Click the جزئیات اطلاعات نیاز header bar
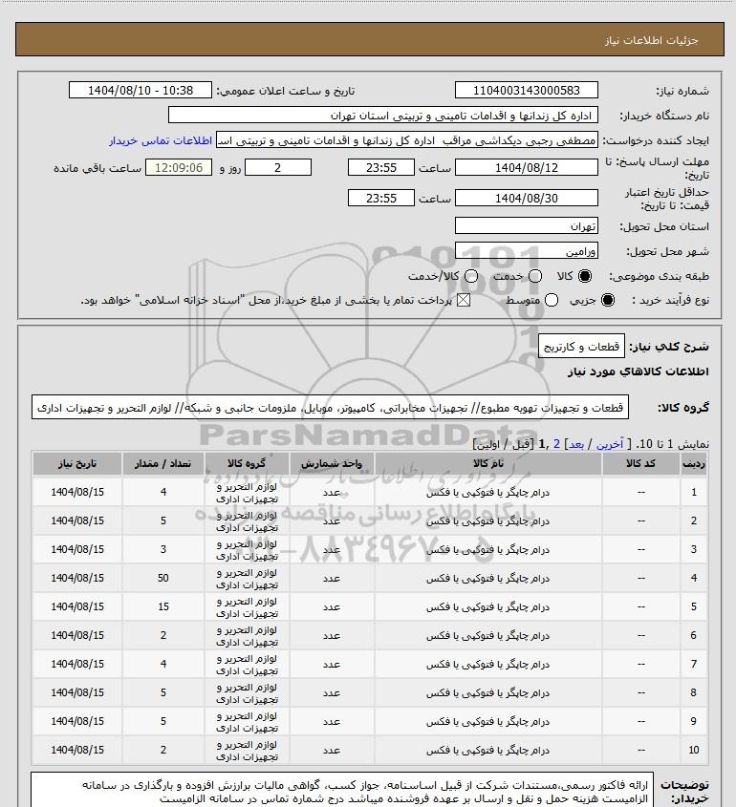736x807 pixels. 370,39
